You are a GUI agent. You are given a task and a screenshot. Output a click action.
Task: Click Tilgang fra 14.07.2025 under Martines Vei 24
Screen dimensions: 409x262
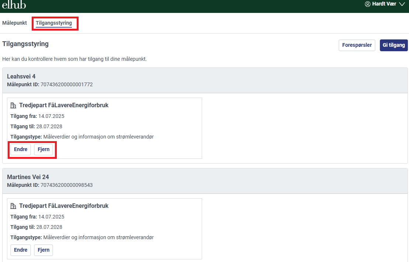pyautogui.click(x=37, y=217)
